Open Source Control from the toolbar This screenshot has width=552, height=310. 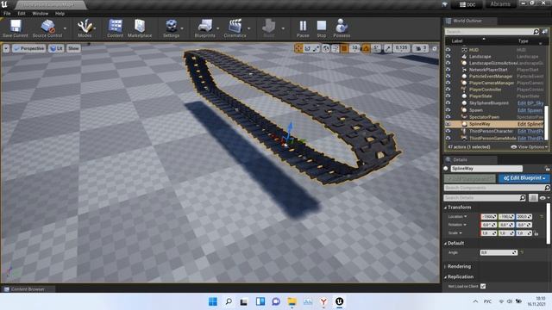[47, 28]
